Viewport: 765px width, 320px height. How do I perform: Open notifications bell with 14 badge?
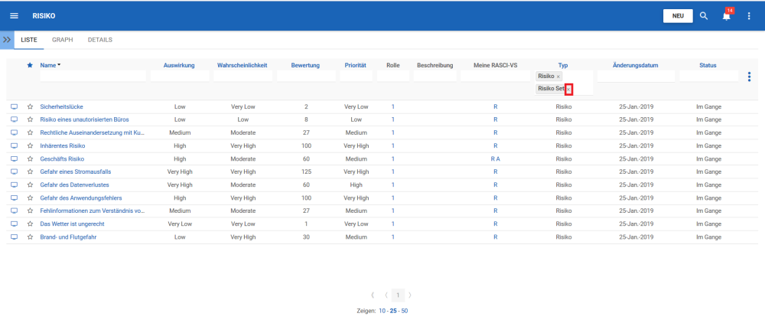coord(727,15)
